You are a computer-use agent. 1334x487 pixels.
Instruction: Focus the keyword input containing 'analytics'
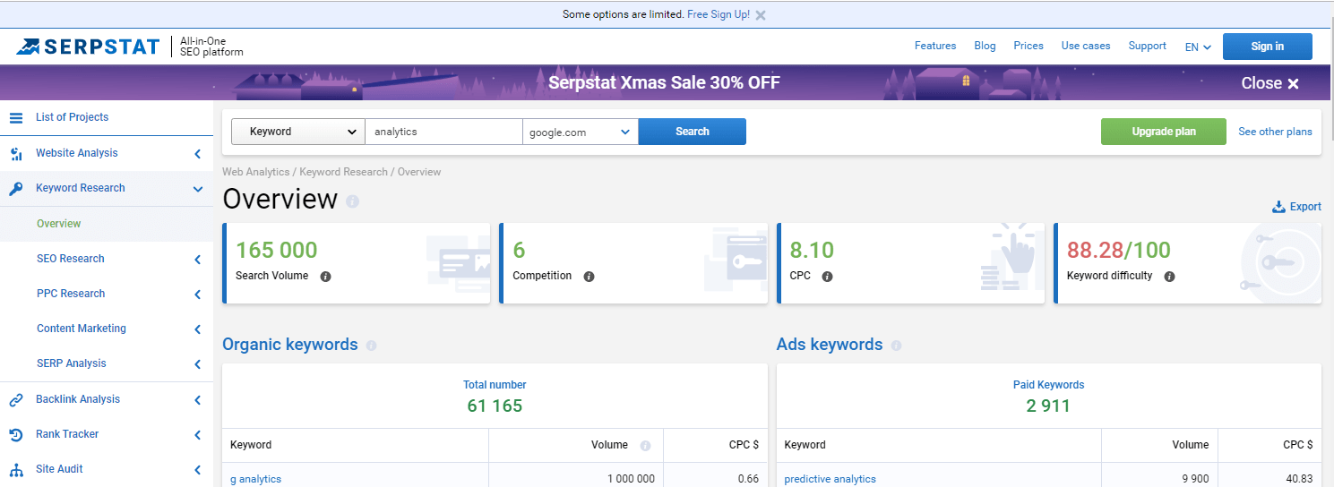pos(444,132)
